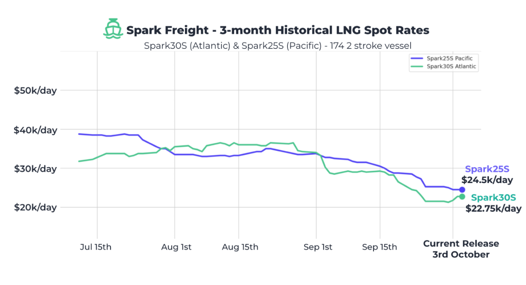Click the Spark30S (Atlantic) & Spark25S subtitle

click(277, 45)
